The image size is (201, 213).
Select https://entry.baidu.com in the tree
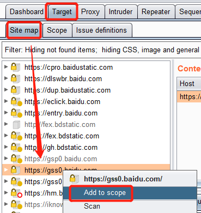coord(61,113)
